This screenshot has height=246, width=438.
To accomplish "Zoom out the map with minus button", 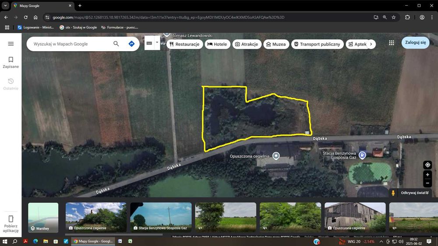I will 427,183.
